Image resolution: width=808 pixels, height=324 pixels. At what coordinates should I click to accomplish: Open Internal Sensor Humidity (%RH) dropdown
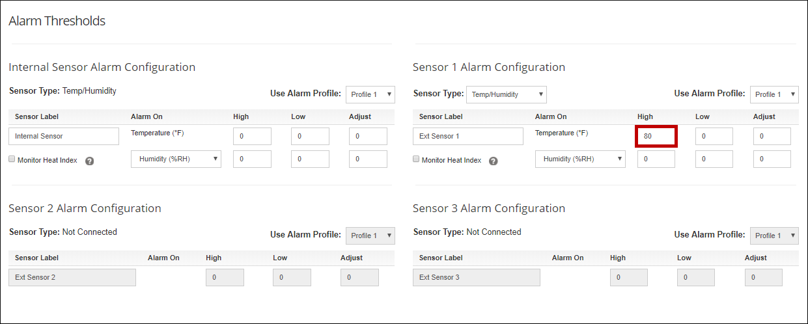coord(176,159)
